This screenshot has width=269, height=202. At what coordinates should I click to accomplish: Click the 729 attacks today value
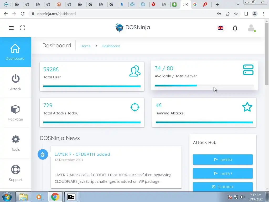[x=48, y=105]
